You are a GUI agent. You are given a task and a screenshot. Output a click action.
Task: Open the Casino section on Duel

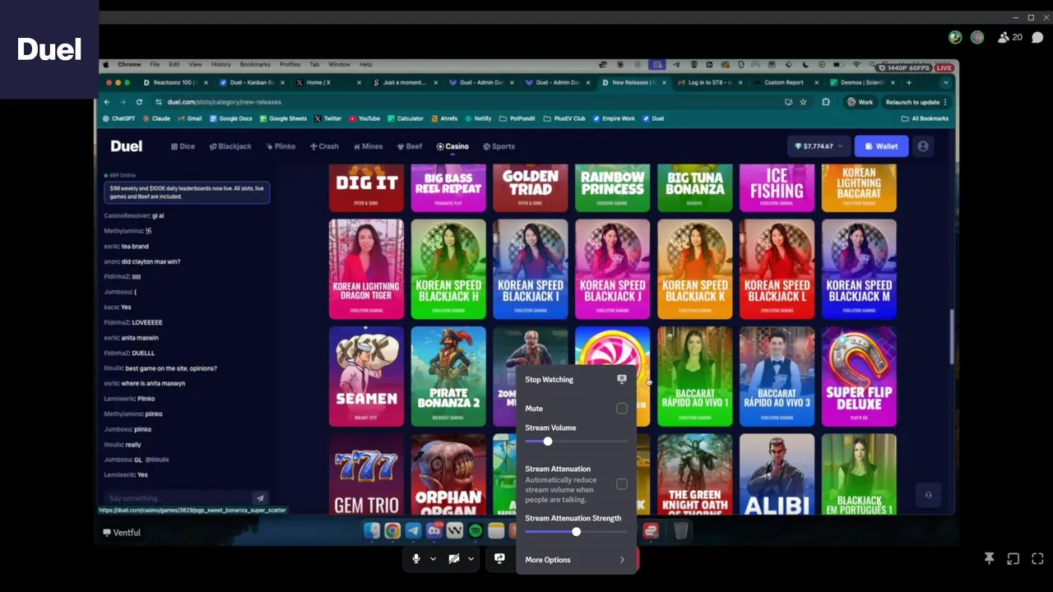point(452,146)
